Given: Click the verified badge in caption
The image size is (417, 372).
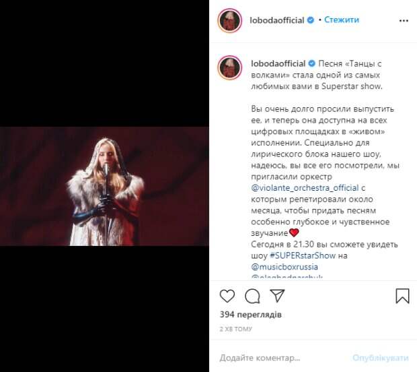Looking at the screenshot, I should [x=311, y=63].
